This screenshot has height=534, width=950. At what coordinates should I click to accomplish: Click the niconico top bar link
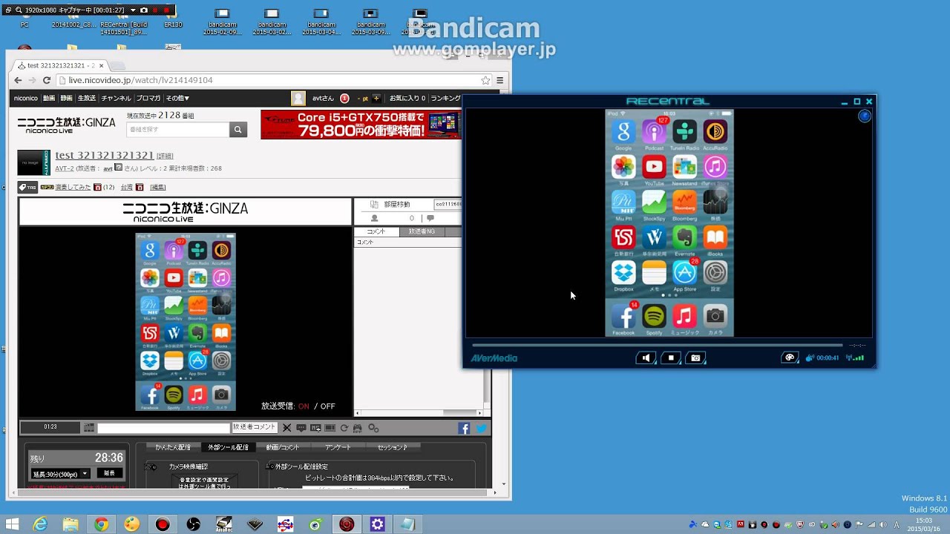26,98
